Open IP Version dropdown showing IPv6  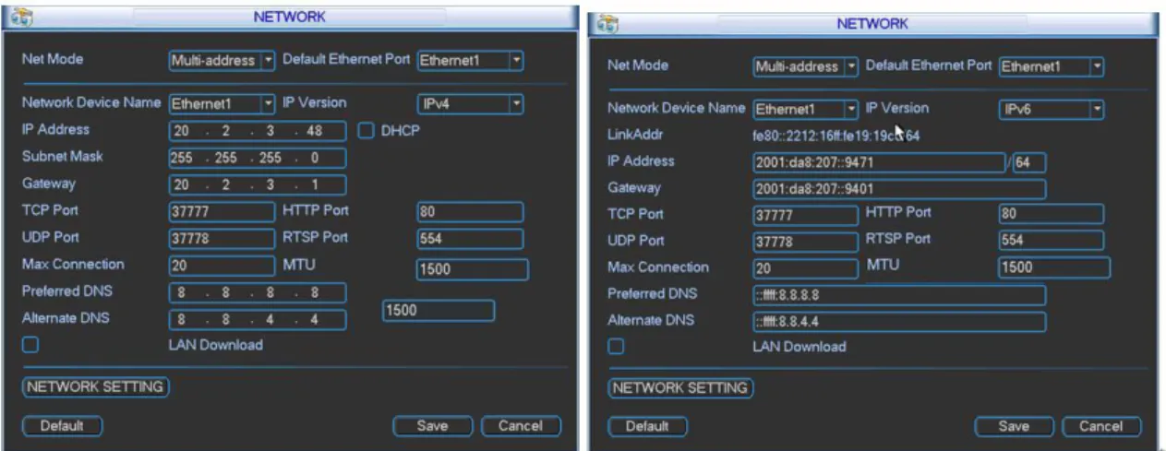(x=1052, y=109)
